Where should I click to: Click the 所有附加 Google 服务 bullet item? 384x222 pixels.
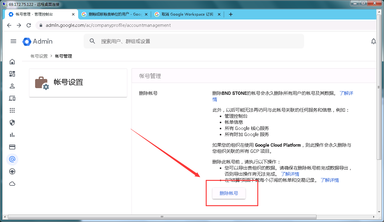coord(247,134)
